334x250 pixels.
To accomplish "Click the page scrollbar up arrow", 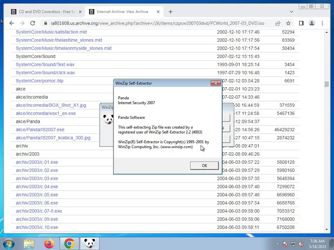I will (x=326, y=32).
